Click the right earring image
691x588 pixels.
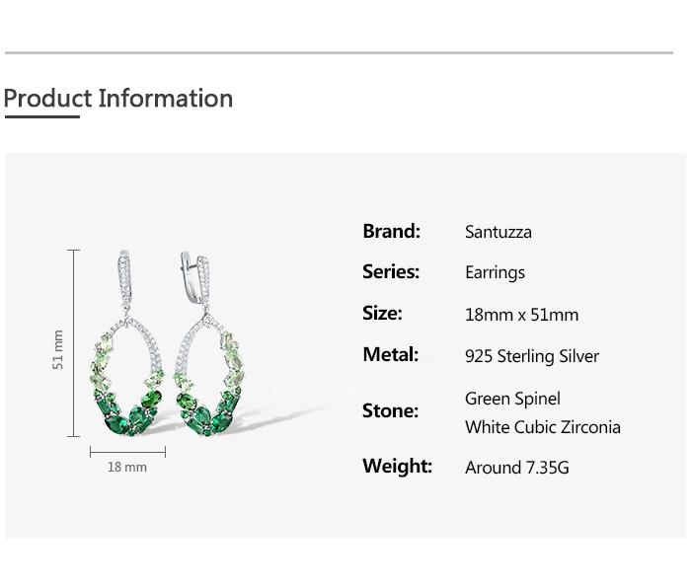pyautogui.click(x=215, y=345)
